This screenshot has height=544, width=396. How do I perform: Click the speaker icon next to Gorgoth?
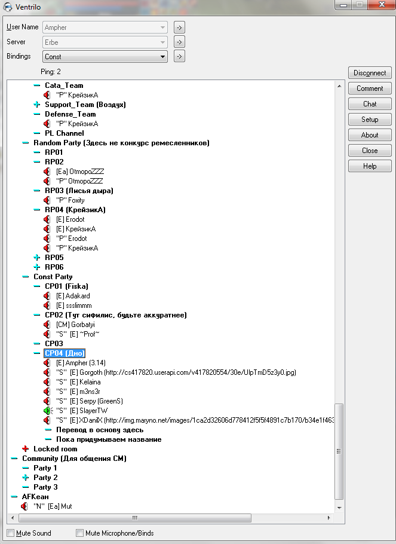(x=47, y=372)
